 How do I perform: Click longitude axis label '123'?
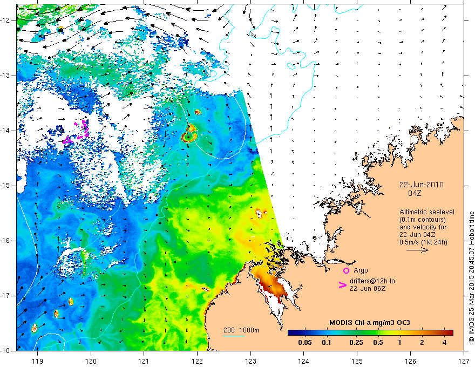pyautogui.click(x=250, y=361)
